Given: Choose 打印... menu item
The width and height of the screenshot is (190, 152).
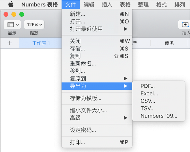Looking at the screenshot, I should click(97, 142).
